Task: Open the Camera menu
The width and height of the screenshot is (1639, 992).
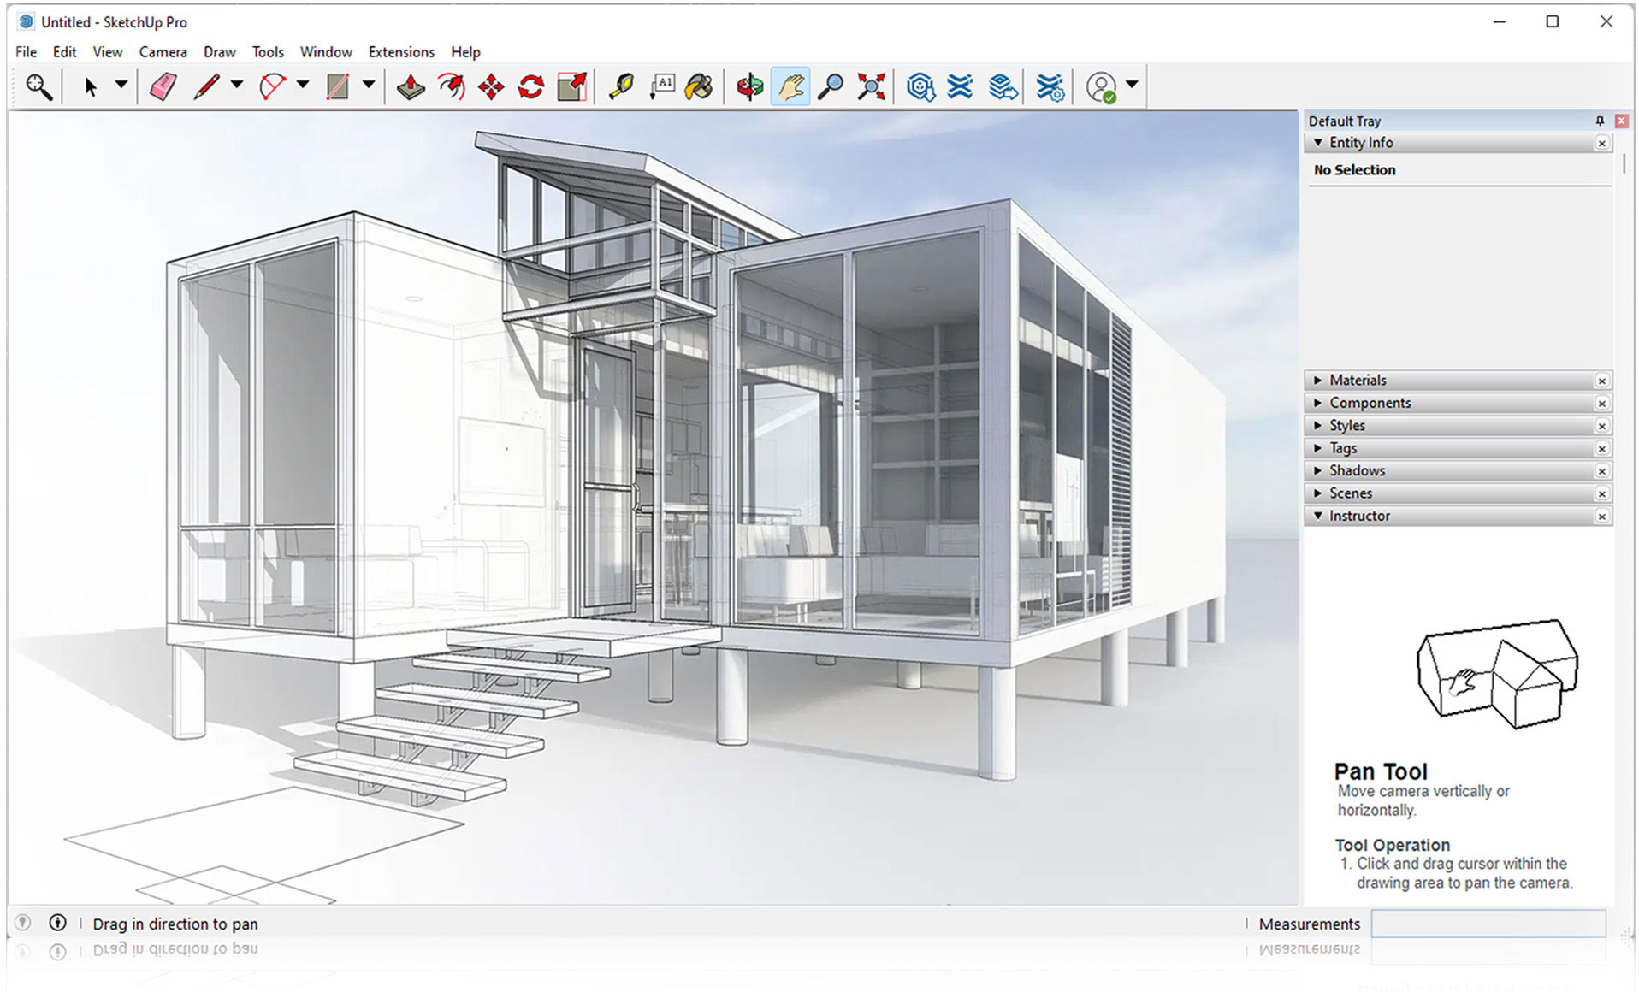Action: click(163, 51)
